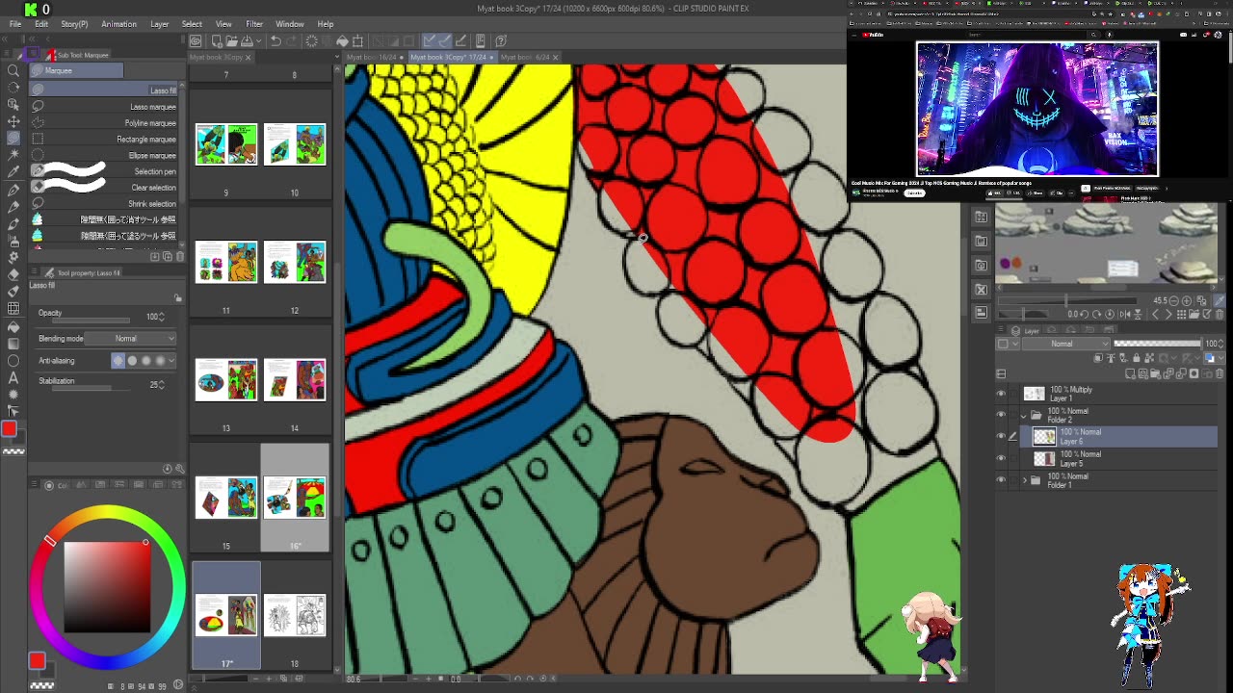The height and width of the screenshot is (693, 1233).
Task: Select the Move layer tool
Action: [13, 121]
